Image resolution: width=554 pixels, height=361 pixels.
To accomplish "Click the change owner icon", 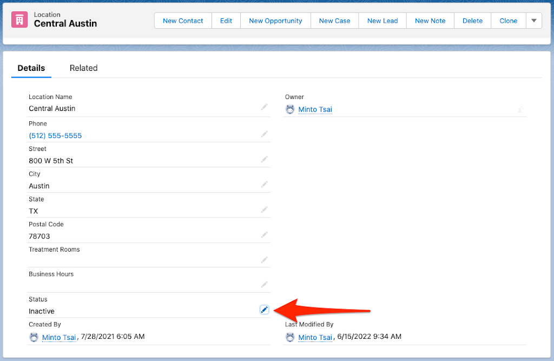I will (x=520, y=109).
